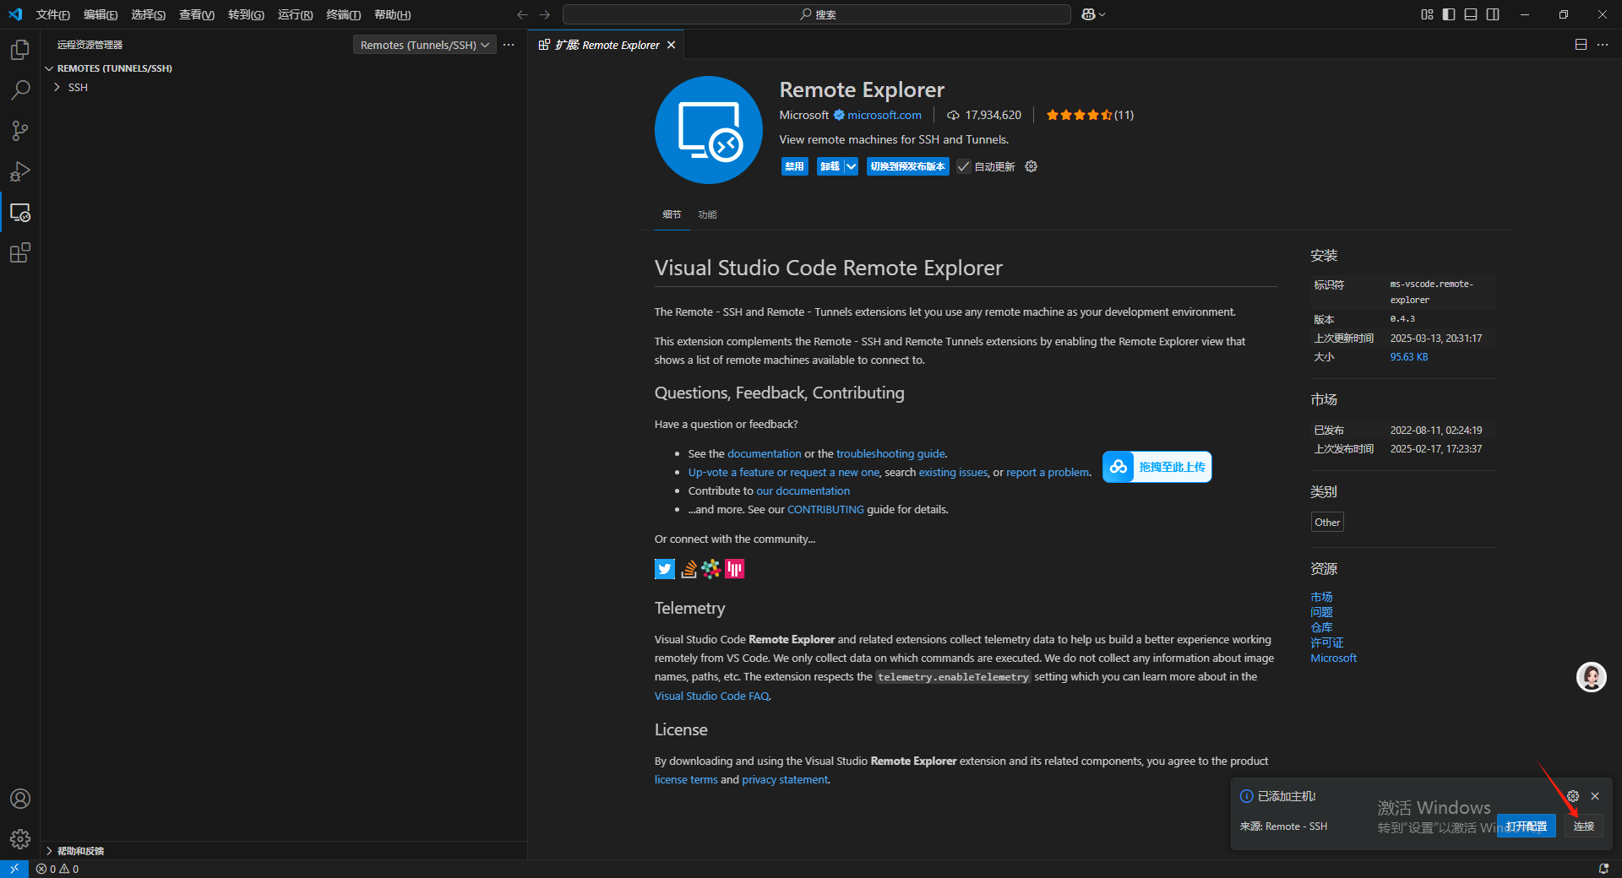1622x878 pixels.
Task: Expand the help and feedback section
Action: (x=81, y=851)
